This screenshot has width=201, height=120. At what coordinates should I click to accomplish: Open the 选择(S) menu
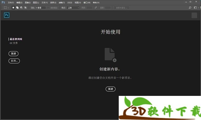pos(53,2)
